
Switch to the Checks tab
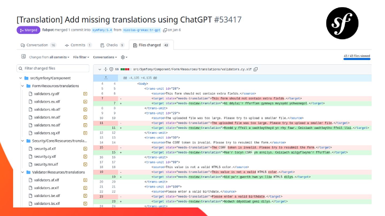[x=112, y=45]
